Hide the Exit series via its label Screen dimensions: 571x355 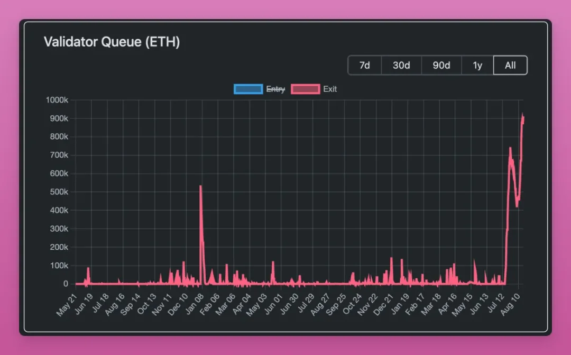pos(330,89)
